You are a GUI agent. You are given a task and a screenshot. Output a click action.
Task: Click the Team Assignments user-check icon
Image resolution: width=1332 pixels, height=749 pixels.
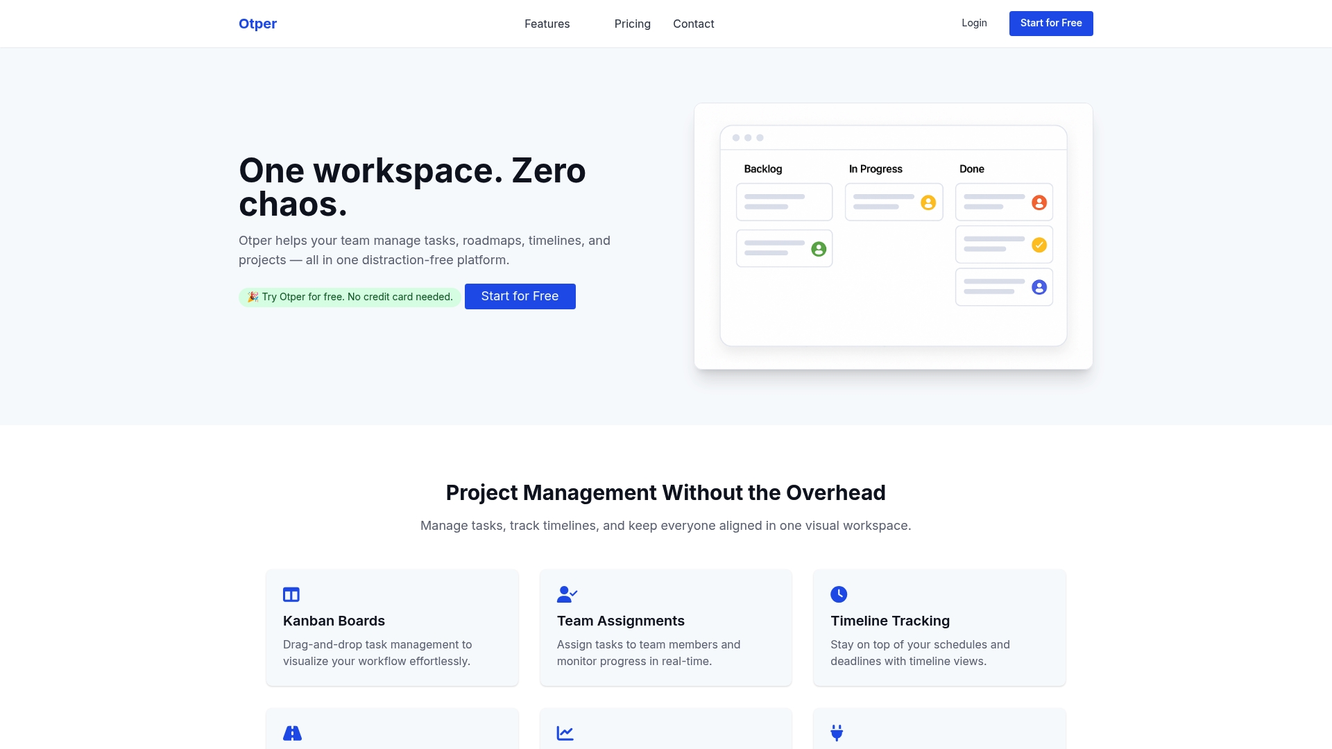567,594
